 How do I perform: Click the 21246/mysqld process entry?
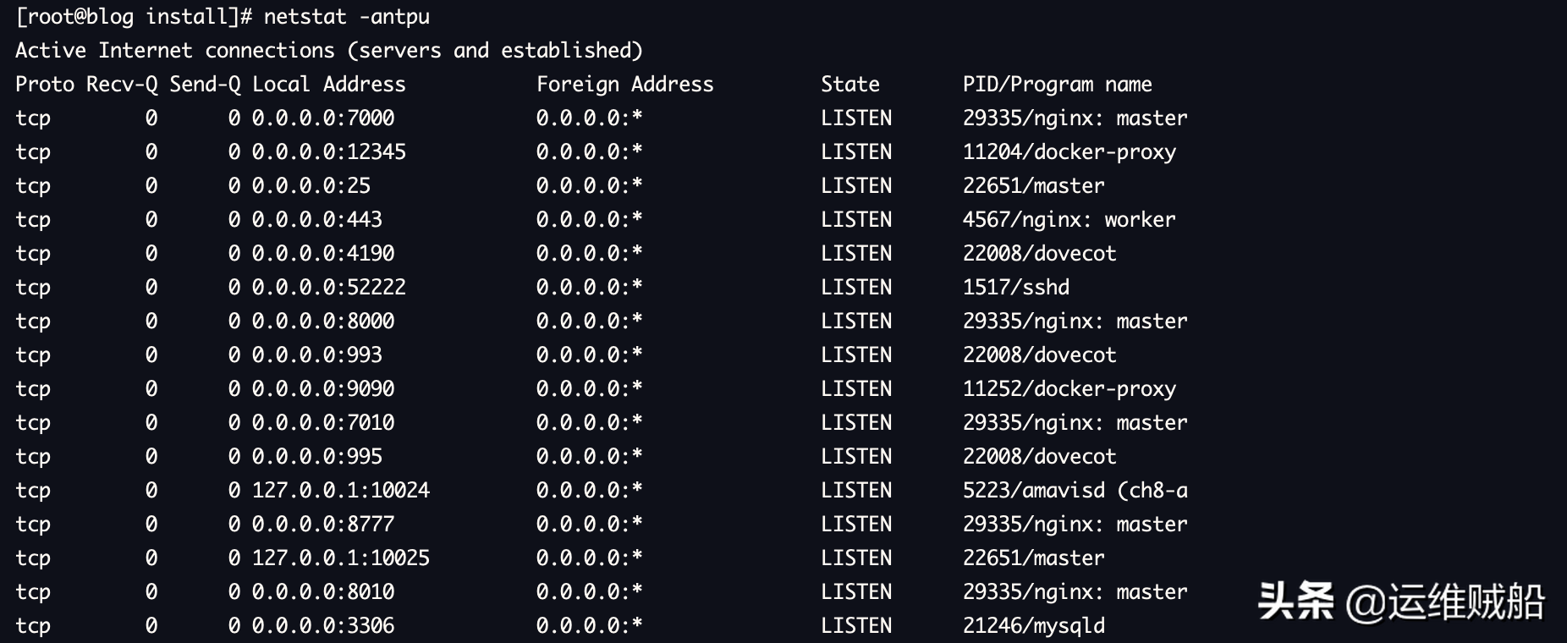click(1033, 626)
